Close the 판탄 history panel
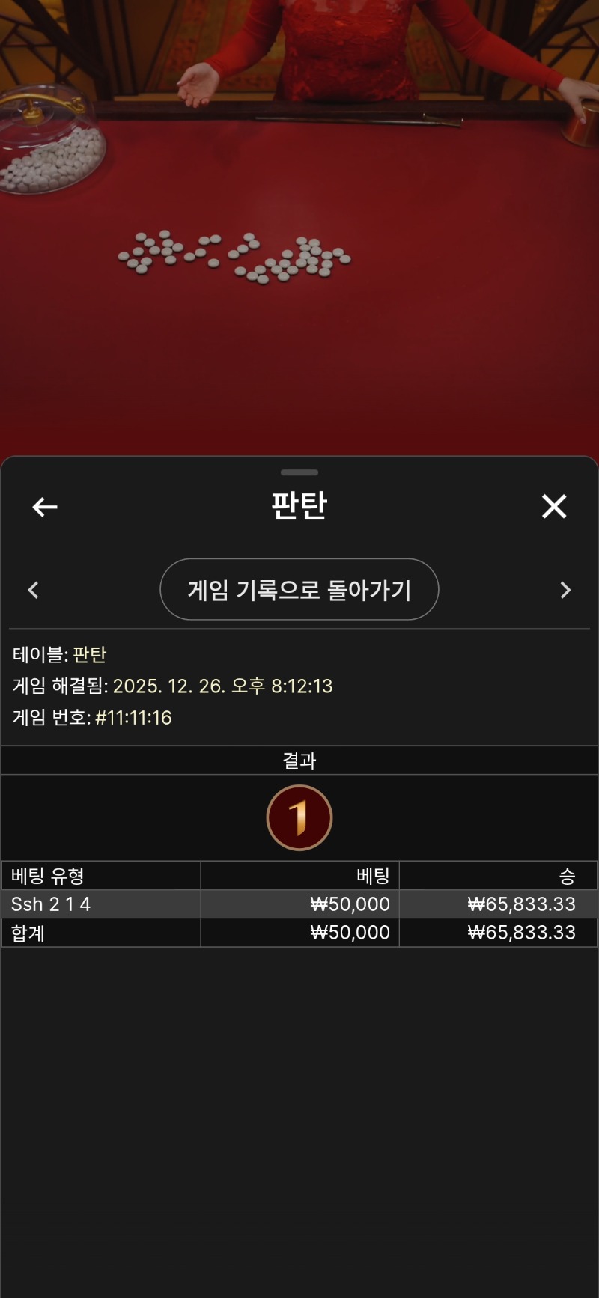The height and width of the screenshot is (1298, 599). [554, 507]
